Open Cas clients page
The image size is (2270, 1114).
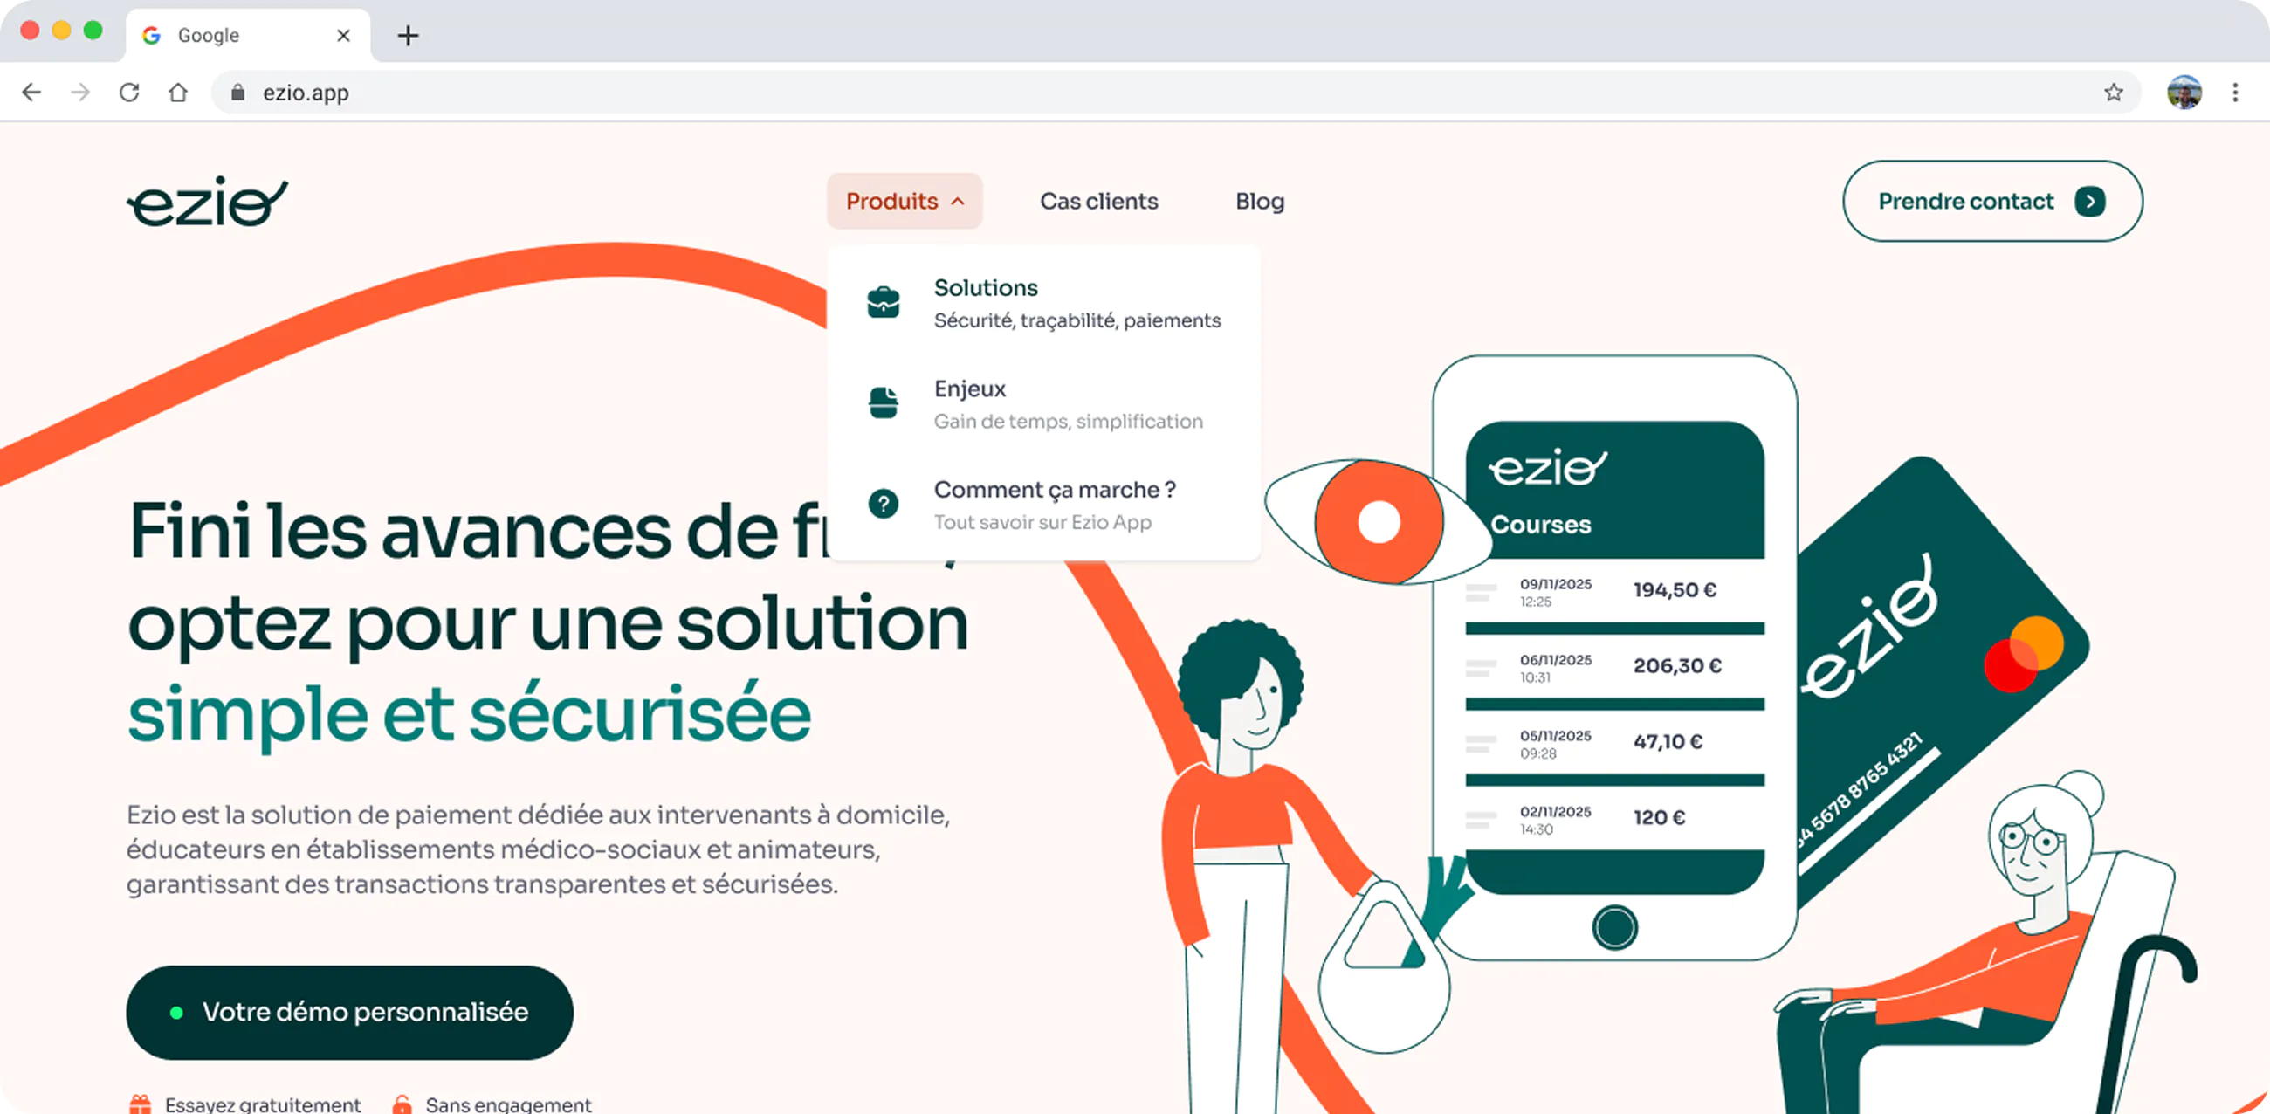tap(1099, 201)
